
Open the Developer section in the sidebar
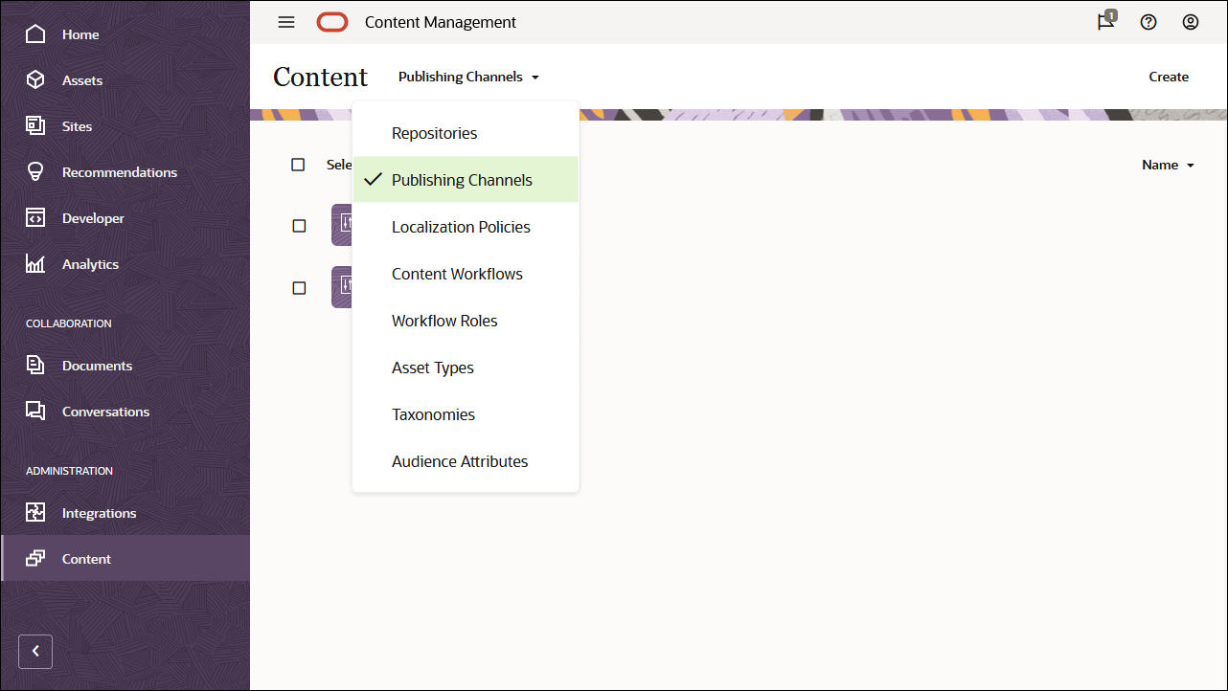point(93,217)
